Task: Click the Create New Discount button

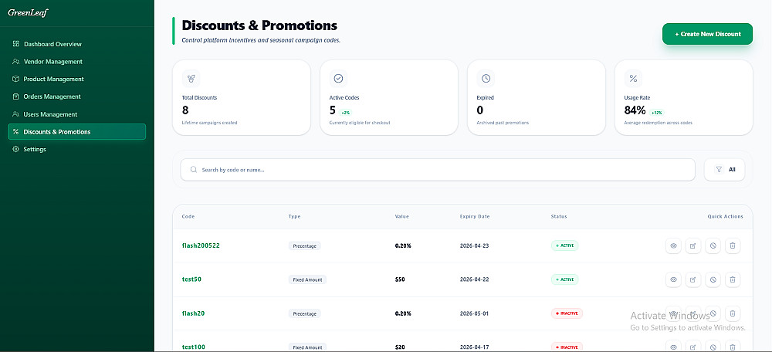Action: (707, 34)
